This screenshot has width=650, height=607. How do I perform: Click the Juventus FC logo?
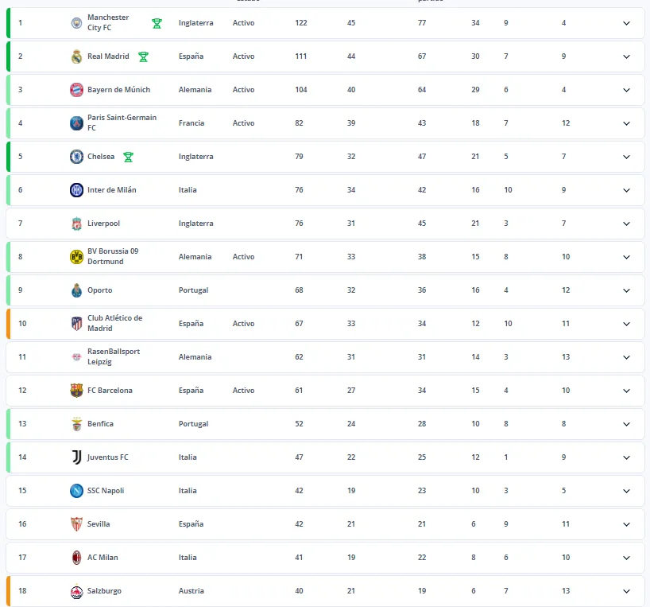coord(77,457)
